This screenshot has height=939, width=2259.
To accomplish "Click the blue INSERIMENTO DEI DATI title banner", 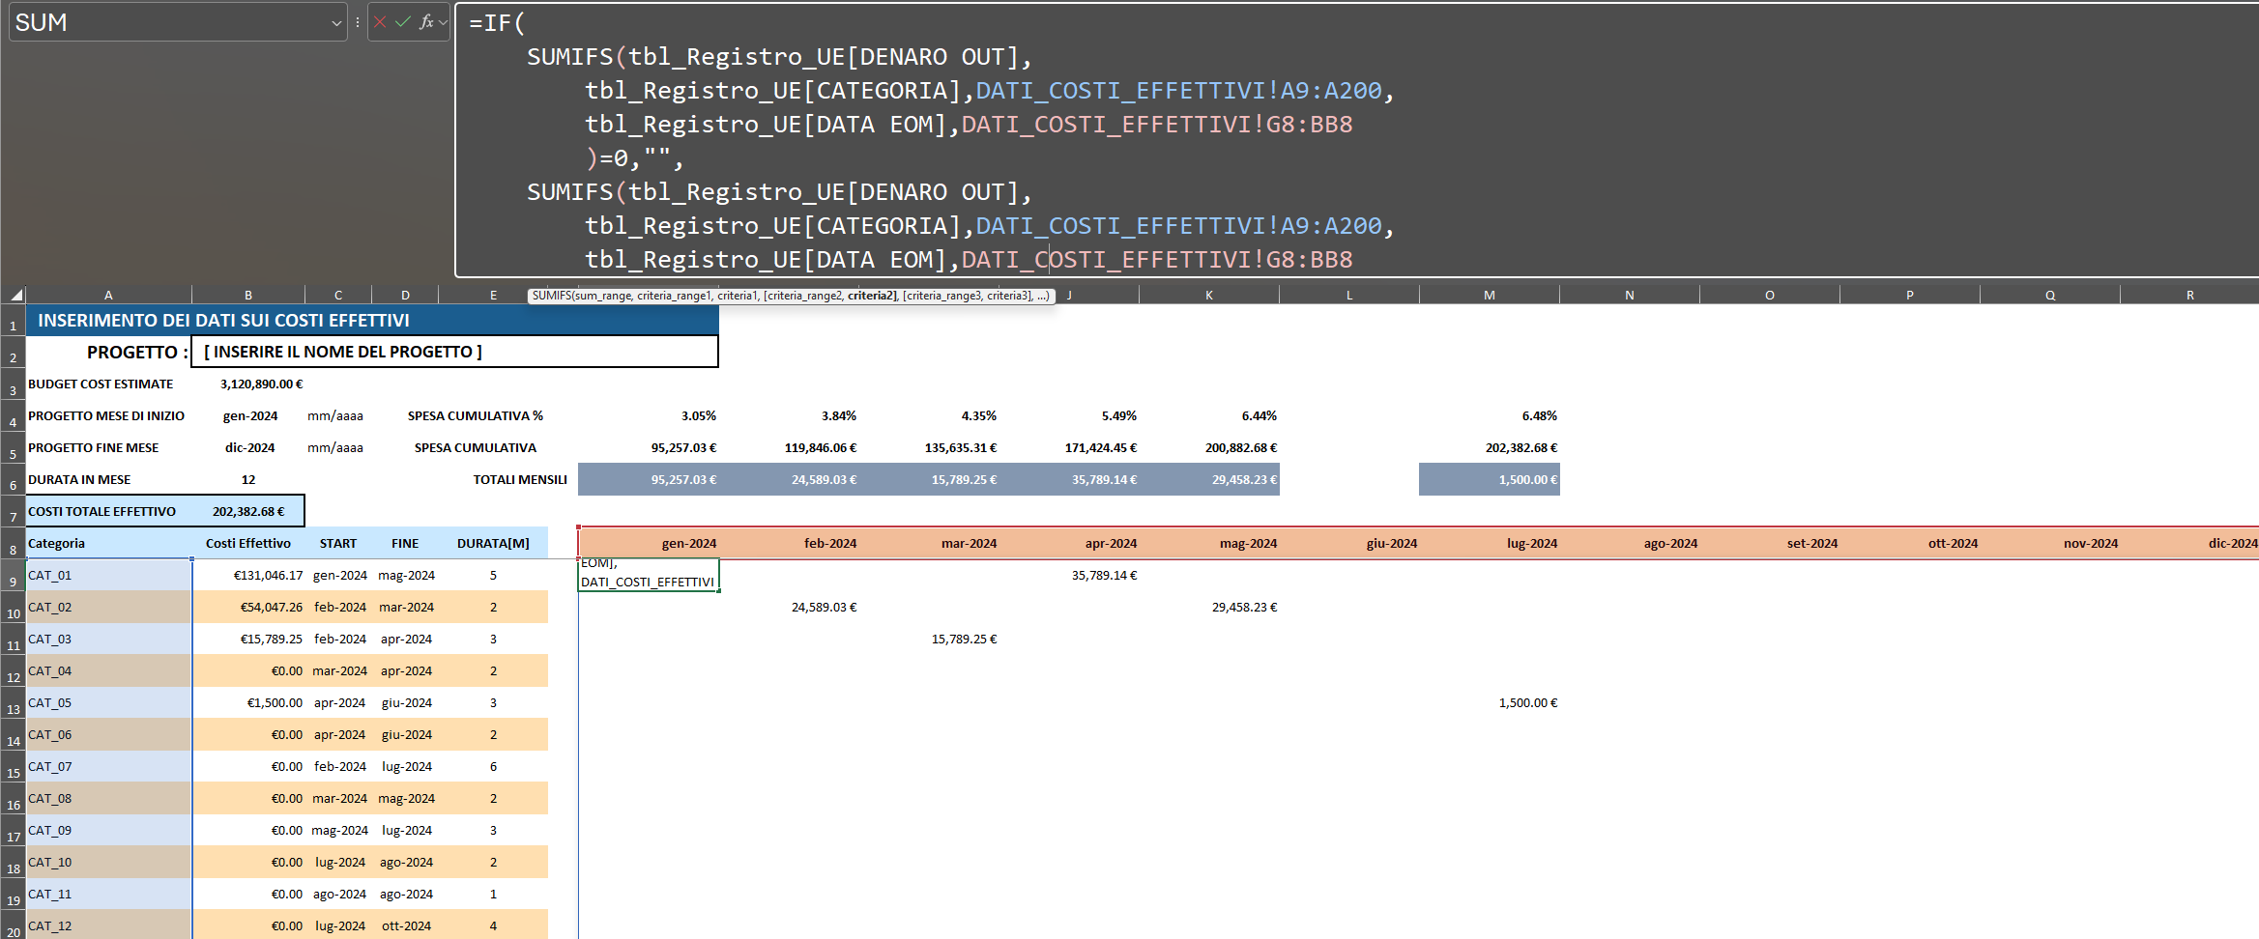I will coord(372,320).
